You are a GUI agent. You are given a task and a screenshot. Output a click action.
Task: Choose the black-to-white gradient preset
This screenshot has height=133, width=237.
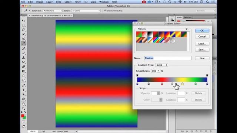(150, 34)
